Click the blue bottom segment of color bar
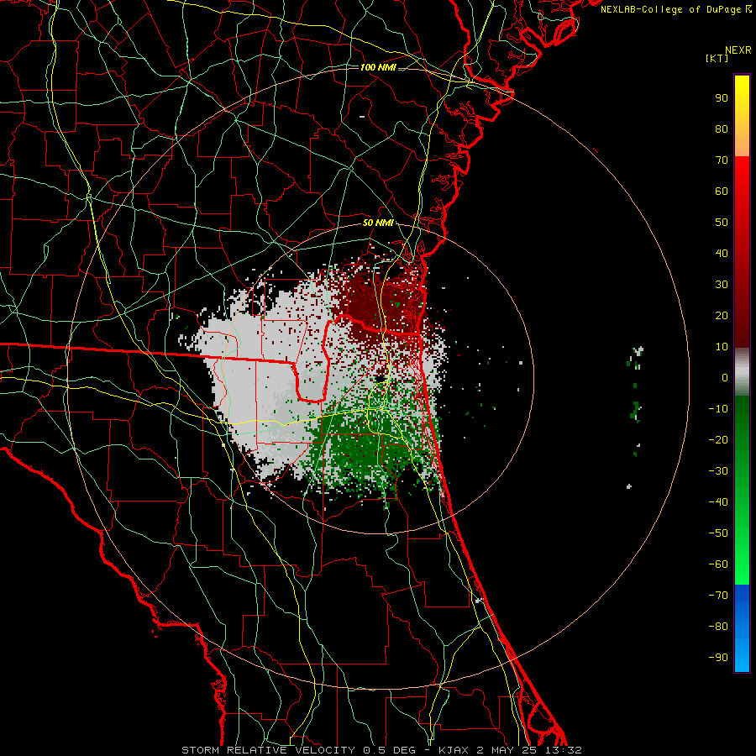The image size is (756, 756). click(x=742, y=628)
